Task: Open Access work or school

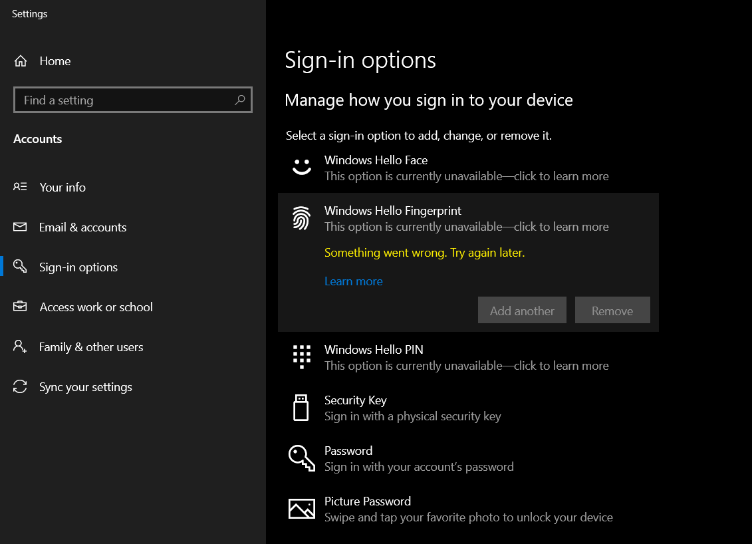Action: tap(133, 307)
